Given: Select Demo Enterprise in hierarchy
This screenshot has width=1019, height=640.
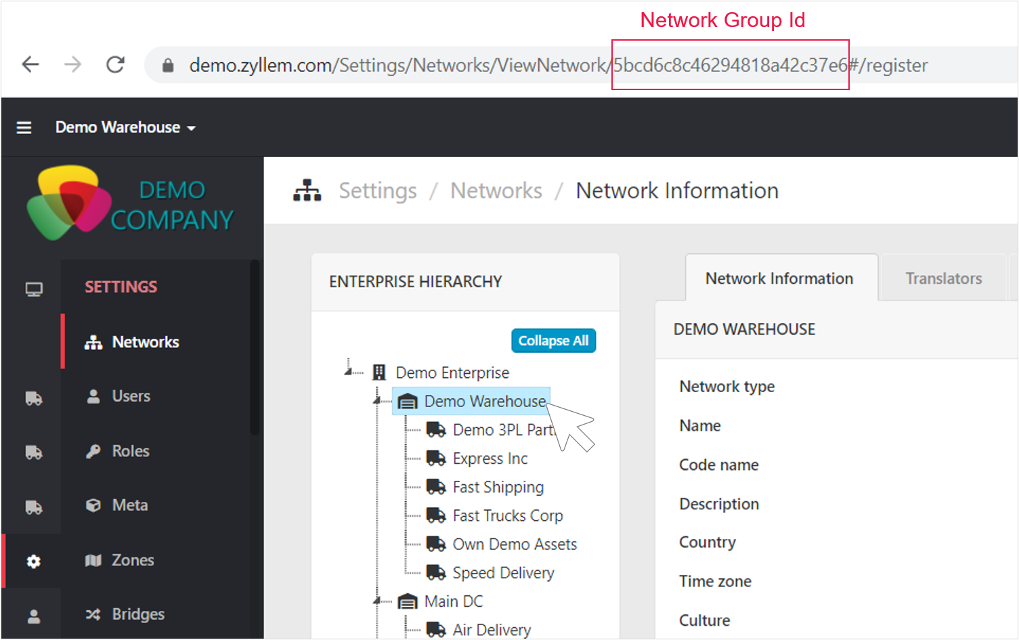Looking at the screenshot, I should [452, 372].
